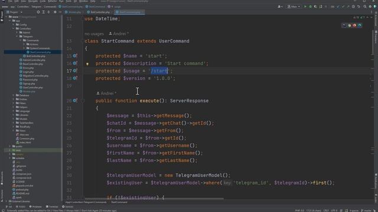Expand the Config folder
Image resolution: width=378 pixels, height=212 pixels.
pyautogui.click(x=13, y=25)
